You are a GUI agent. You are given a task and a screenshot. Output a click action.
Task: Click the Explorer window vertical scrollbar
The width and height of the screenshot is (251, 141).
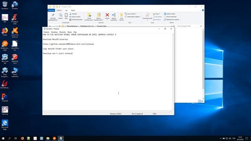coord(203,64)
